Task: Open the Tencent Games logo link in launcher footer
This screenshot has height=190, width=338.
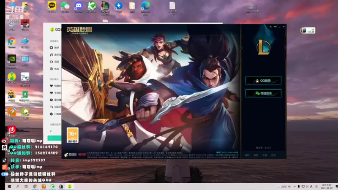Action: pyautogui.click(x=71, y=155)
